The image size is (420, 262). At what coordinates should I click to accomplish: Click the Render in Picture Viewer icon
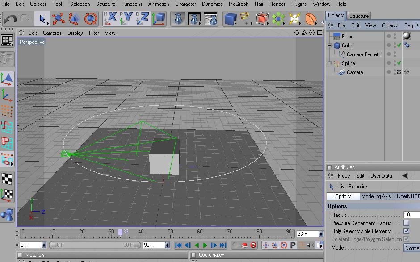pyautogui.click(x=194, y=19)
